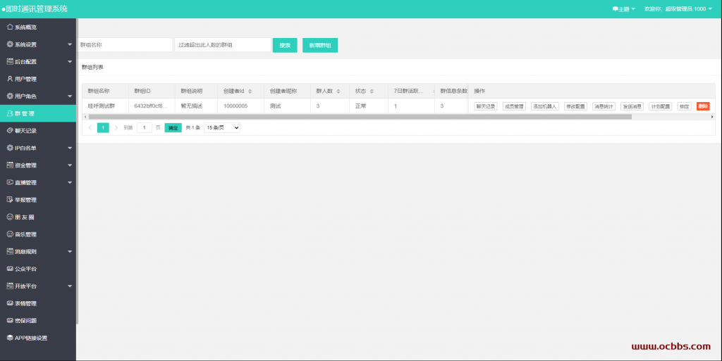This screenshot has width=722, height=361.
Task: Expand the 用户角色 submenu arrow
Action: pos(70,96)
